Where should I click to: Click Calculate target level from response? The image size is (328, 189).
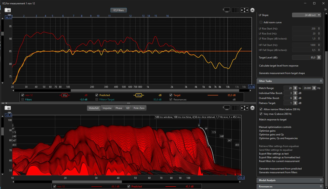click(x=279, y=66)
